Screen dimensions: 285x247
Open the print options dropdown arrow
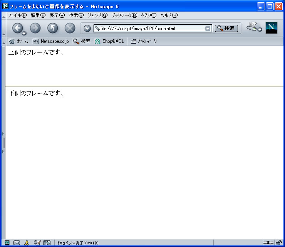[260, 29]
